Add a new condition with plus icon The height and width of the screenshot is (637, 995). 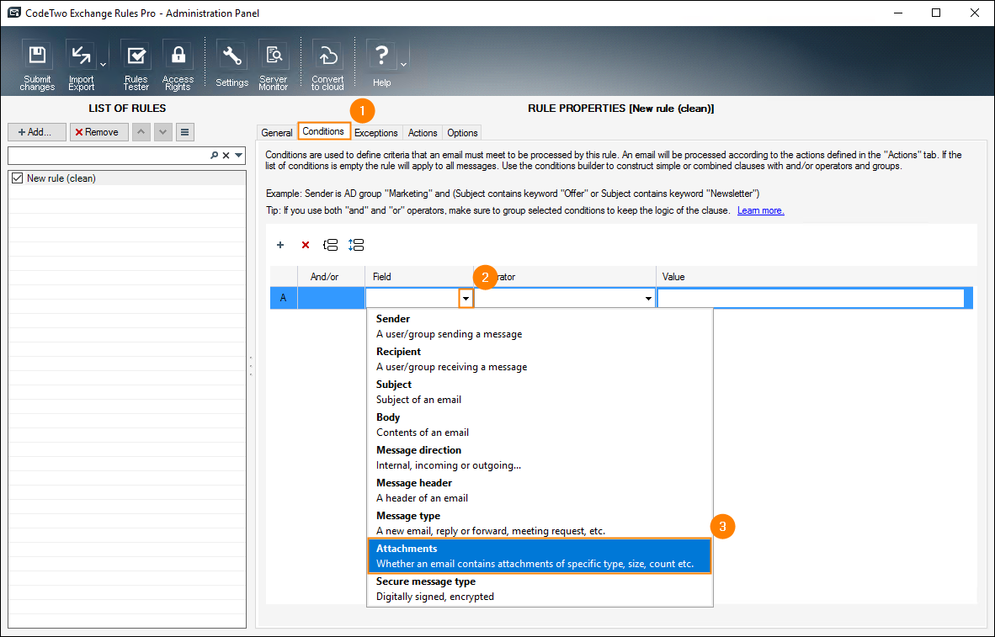(280, 245)
